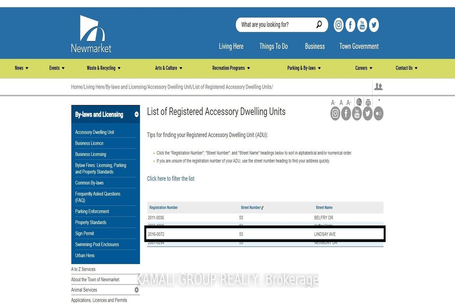Open Sign Permit sidebar link
Viewport: 455px width, 305px height.
[x=85, y=233]
